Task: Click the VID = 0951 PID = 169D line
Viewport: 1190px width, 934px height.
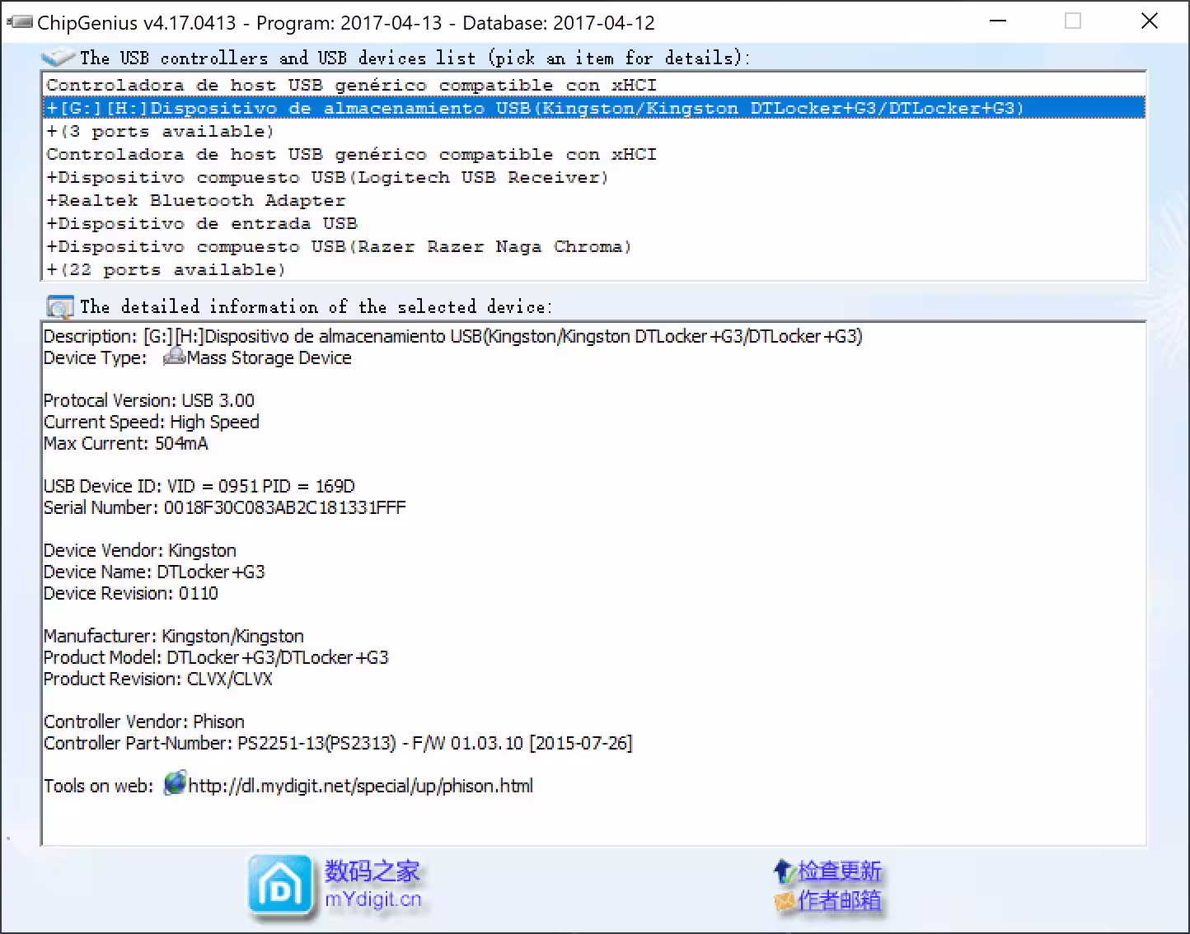Action: tap(199, 486)
